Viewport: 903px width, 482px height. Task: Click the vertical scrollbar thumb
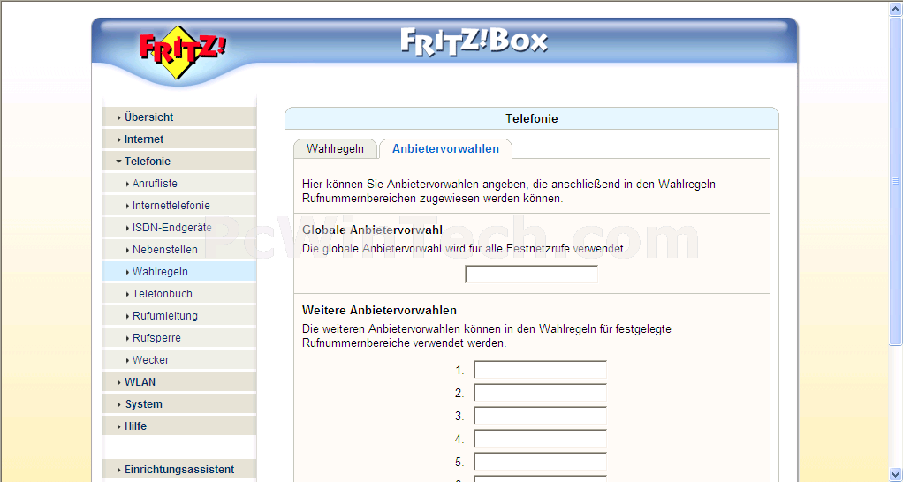(x=896, y=181)
